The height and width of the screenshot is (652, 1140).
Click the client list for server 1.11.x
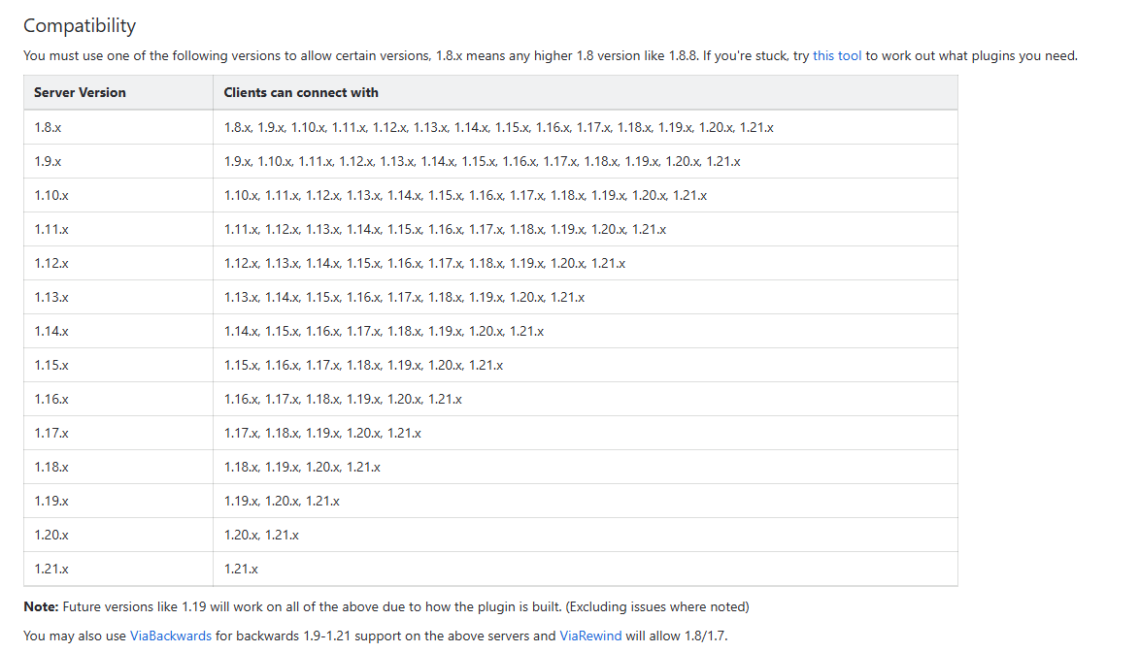pyautogui.click(x=445, y=229)
